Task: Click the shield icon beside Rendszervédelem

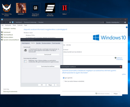Action: coord(2,37)
